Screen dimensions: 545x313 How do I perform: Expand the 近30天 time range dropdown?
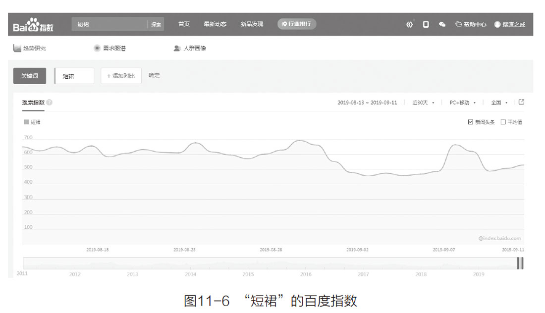[x=423, y=103]
